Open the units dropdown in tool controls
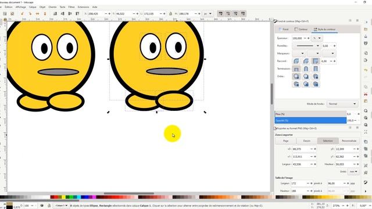Image resolution: width=372 pixels, height=209 pixels. [x=208, y=14]
